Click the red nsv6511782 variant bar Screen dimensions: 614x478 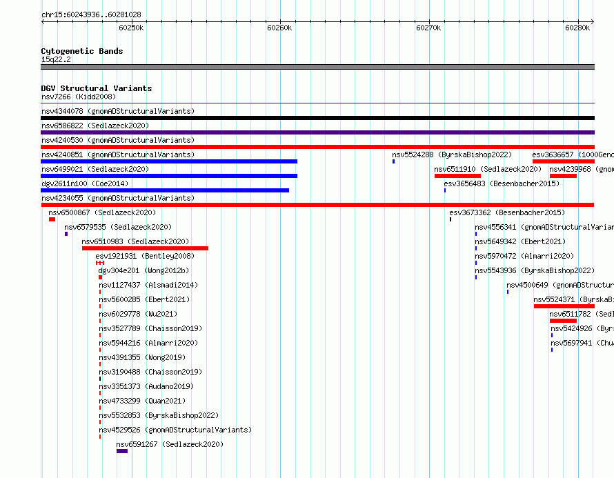pos(563,321)
